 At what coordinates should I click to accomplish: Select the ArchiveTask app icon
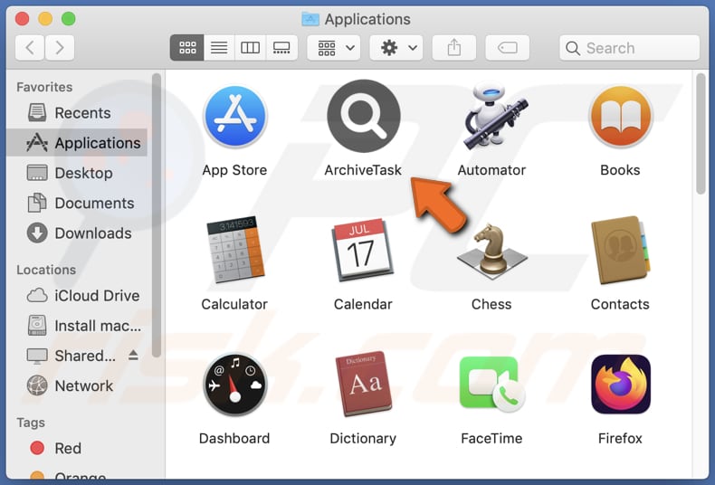(x=364, y=116)
